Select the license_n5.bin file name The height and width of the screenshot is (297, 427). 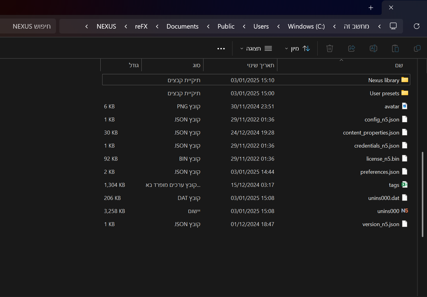click(x=383, y=159)
